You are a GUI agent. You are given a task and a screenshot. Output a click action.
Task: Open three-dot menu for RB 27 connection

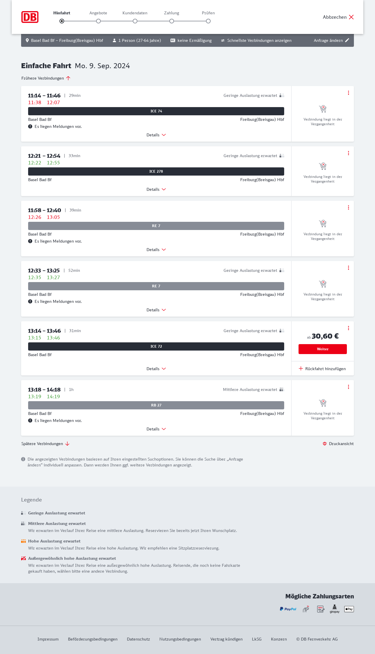[348, 387]
